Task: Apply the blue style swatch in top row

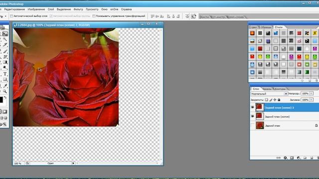Action: point(276,33)
